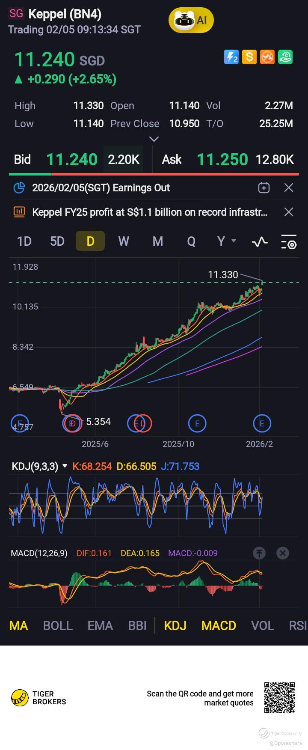The image size is (308, 750).
Task: Switch chart to 5D timeframe
Action: click(57, 241)
